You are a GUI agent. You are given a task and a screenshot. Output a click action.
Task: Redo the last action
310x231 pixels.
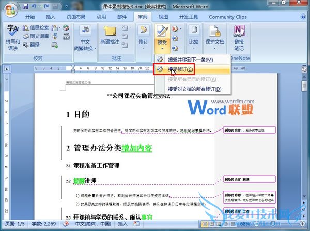[47, 6]
